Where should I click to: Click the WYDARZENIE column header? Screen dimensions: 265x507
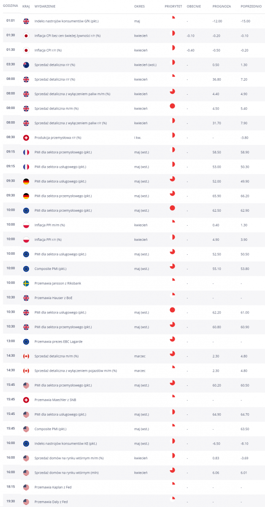(45, 7)
